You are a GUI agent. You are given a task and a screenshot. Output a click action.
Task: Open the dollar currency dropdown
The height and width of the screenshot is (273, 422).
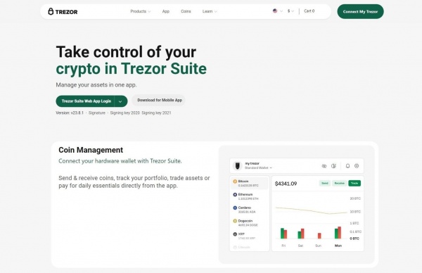290,11
